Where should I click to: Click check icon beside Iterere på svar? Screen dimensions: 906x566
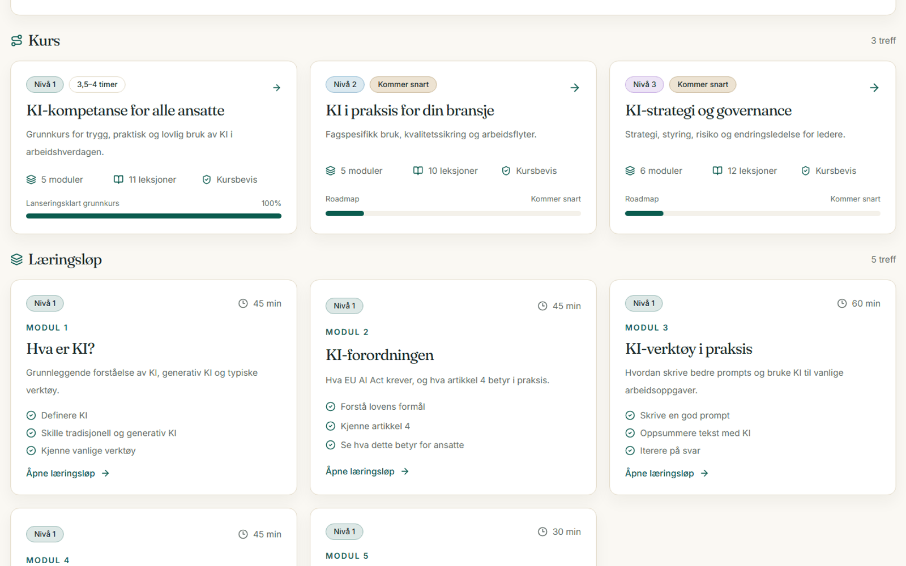pos(630,451)
